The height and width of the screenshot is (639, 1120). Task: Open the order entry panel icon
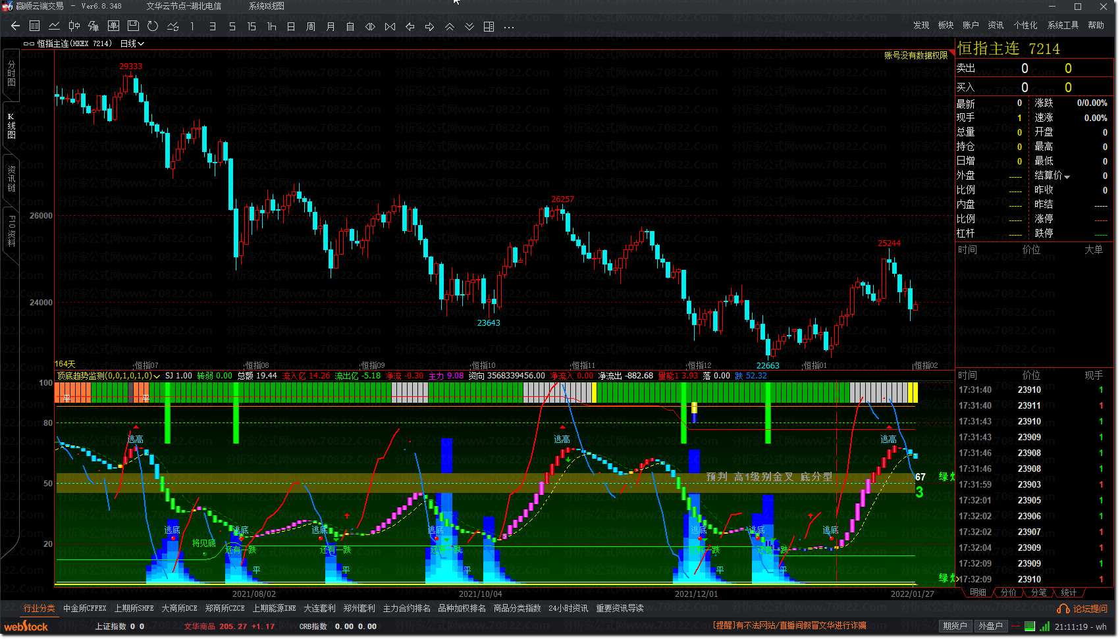click(113, 26)
